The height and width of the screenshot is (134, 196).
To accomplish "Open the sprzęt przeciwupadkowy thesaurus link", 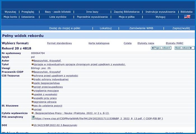I will pyautogui.click(x=48, y=87).
